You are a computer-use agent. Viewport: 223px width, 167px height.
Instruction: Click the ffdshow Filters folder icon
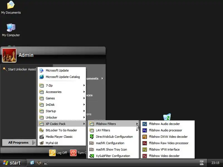(92, 124)
